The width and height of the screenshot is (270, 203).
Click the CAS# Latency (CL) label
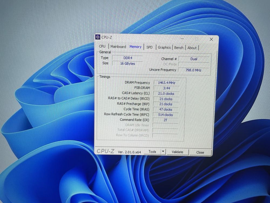pyautogui.click(x=136, y=93)
